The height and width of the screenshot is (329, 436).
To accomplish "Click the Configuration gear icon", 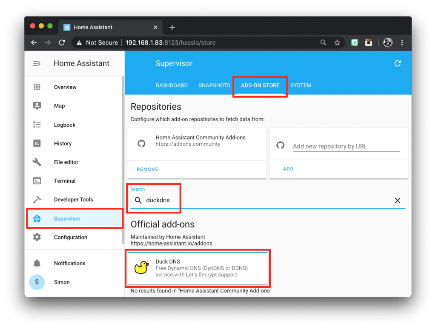I will click(x=37, y=237).
